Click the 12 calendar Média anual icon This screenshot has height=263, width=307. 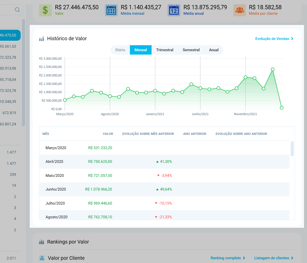(x=174, y=10)
